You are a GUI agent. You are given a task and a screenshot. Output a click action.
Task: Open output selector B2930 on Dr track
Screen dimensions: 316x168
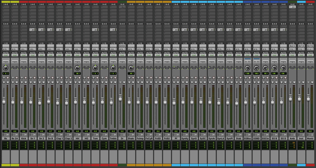pyautogui.click(x=122, y=46)
